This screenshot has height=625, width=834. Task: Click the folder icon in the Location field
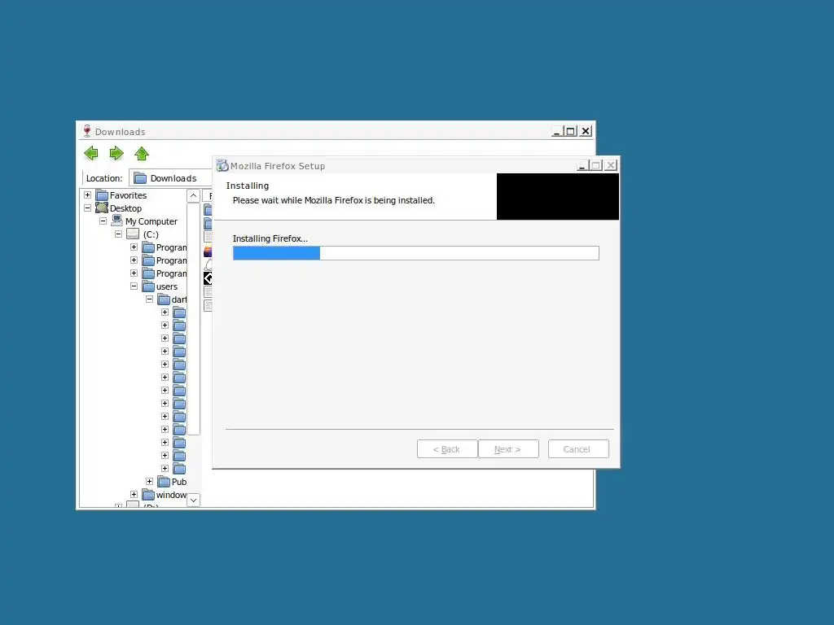(x=140, y=178)
